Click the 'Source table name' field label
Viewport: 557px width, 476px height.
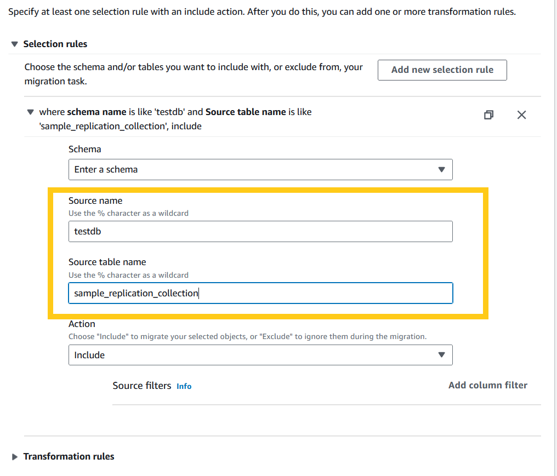[x=106, y=262]
